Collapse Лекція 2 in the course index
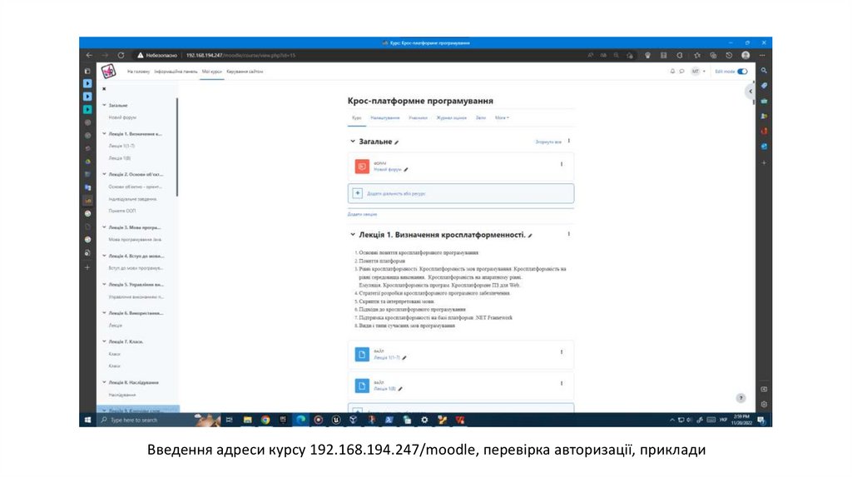This screenshot has height=478, width=852. tap(104, 174)
